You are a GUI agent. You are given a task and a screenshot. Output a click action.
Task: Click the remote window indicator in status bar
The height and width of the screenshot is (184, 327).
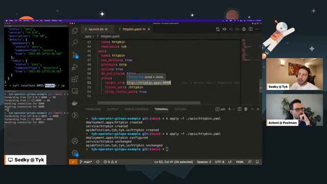[x=73, y=162]
